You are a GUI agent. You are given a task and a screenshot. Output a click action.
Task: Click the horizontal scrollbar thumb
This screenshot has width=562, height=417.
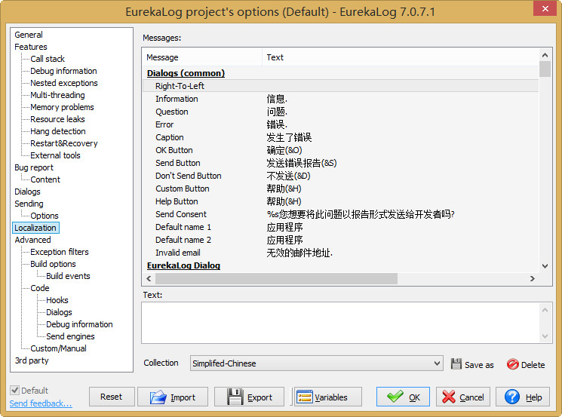tap(276, 279)
